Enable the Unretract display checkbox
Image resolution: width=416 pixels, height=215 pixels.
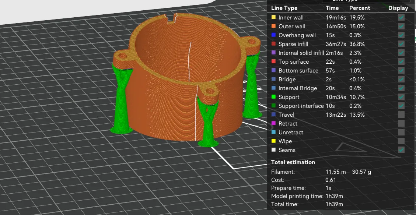[x=401, y=132]
